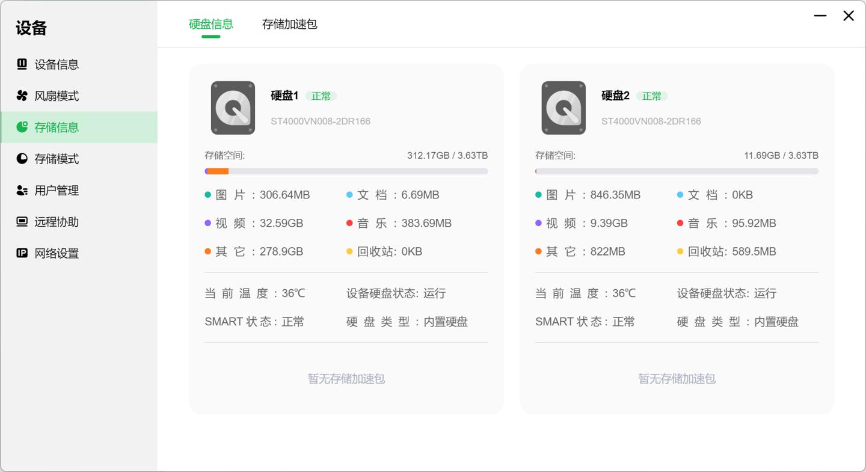This screenshot has height=472, width=866.
Task: Open the 远程协助 remote assistance panel
Action: pyautogui.click(x=22, y=222)
